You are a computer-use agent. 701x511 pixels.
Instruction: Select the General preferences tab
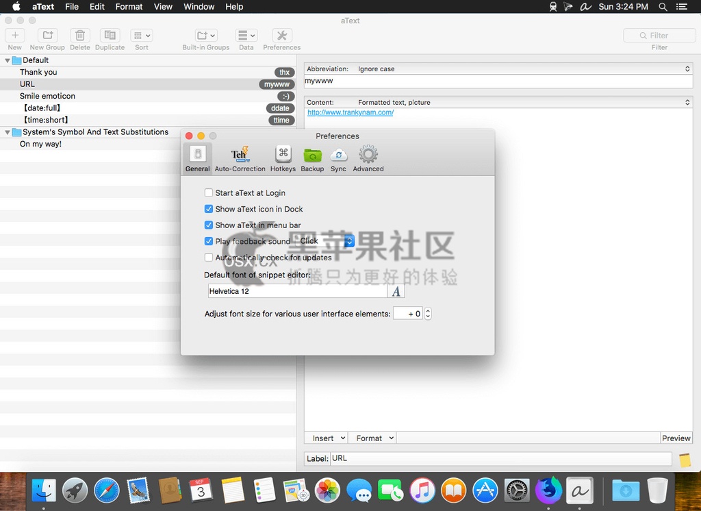tap(198, 158)
